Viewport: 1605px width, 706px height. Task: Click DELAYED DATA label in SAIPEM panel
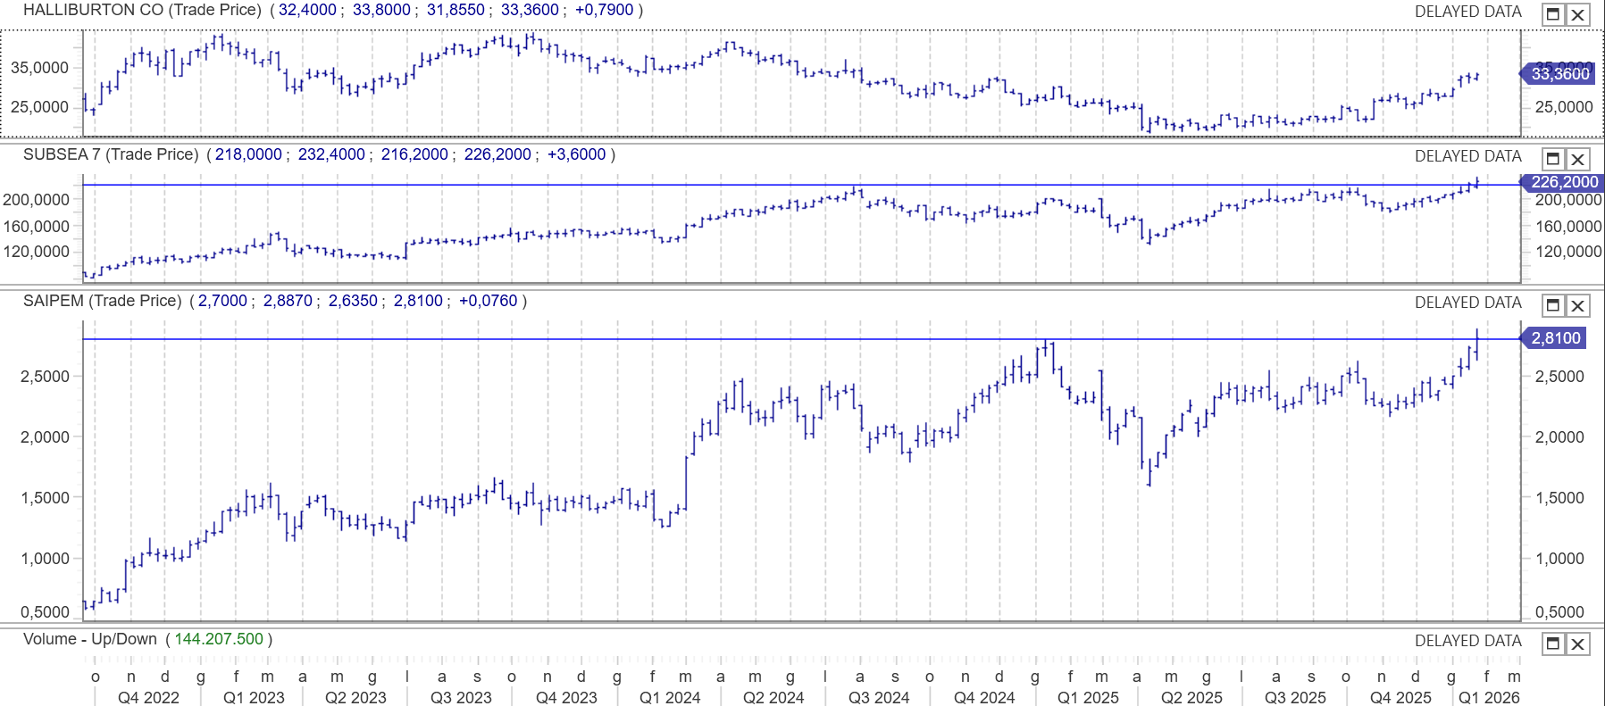(1468, 303)
